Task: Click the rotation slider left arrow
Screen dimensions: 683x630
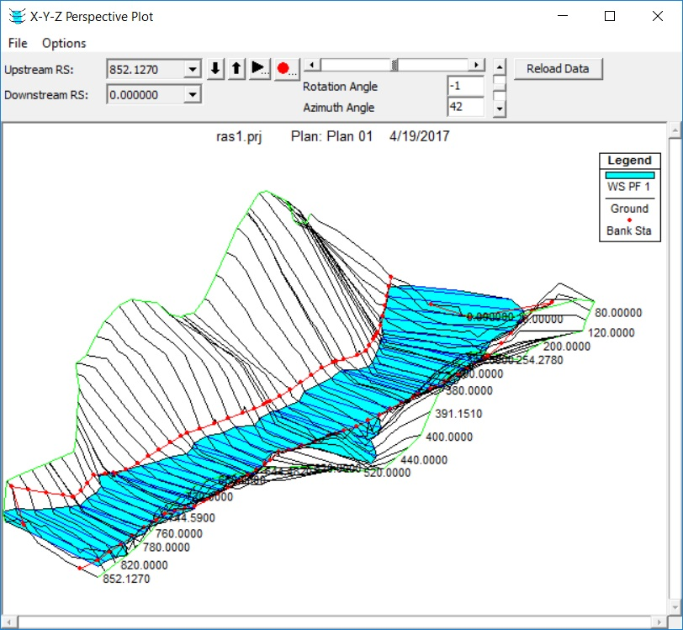Action: click(310, 65)
